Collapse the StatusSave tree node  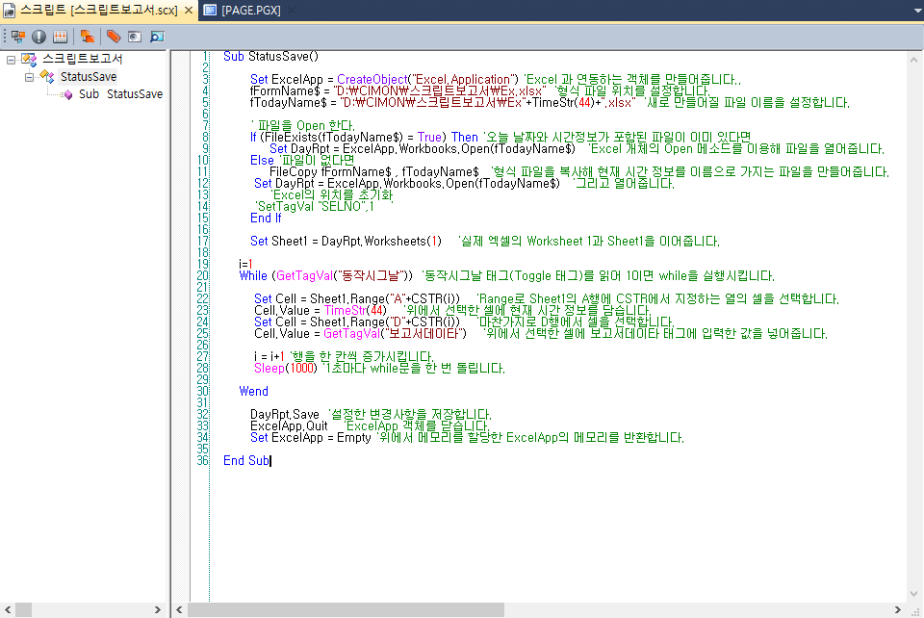point(29,77)
